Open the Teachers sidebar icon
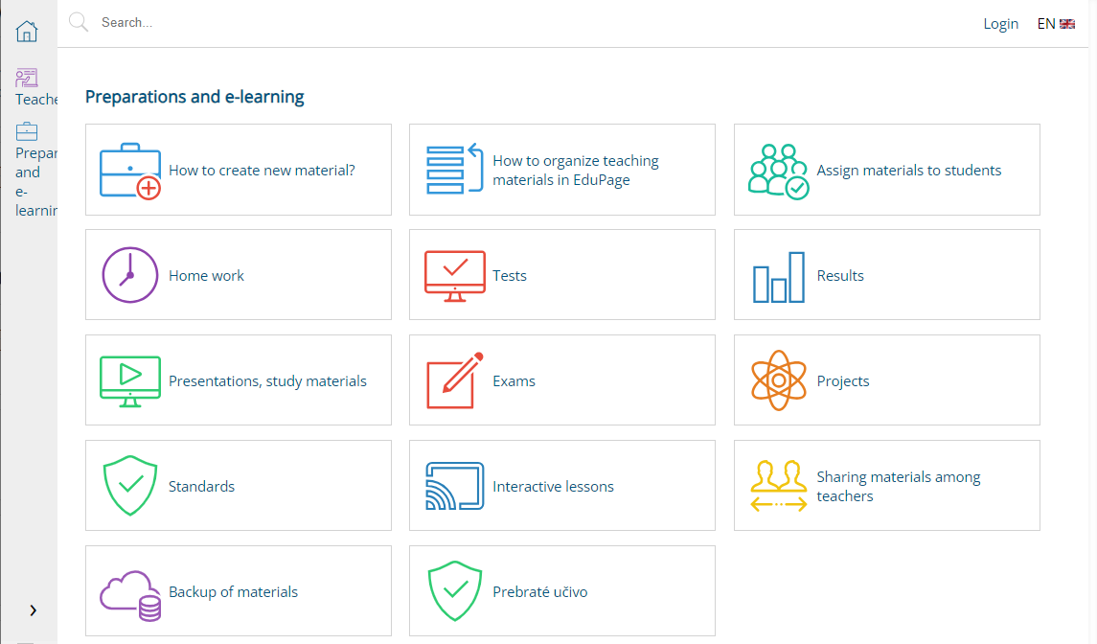The image size is (1097, 644). tap(27, 77)
